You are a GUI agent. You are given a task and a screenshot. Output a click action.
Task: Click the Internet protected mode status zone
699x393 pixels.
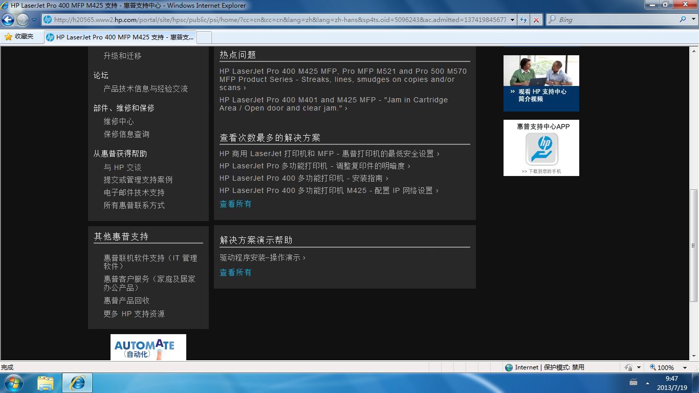(x=544, y=367)
